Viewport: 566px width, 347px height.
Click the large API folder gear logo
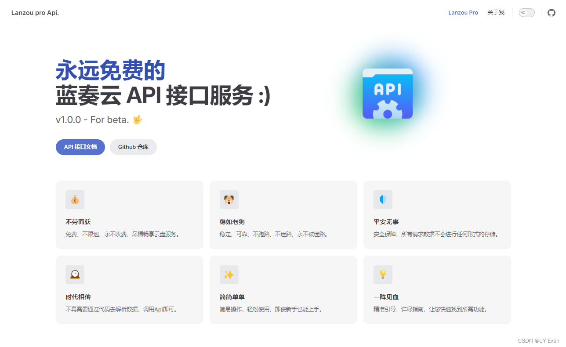(388, 94)
